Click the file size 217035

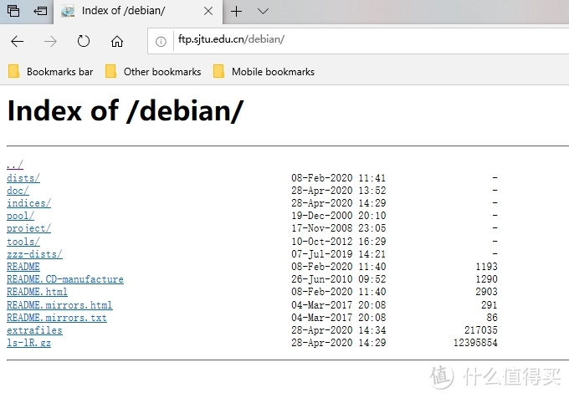pyautogui.click(x=481, y=330)
